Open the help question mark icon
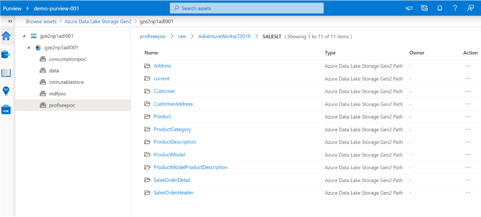This screenshot has height=217, width=481. click(x=455, y=8)
